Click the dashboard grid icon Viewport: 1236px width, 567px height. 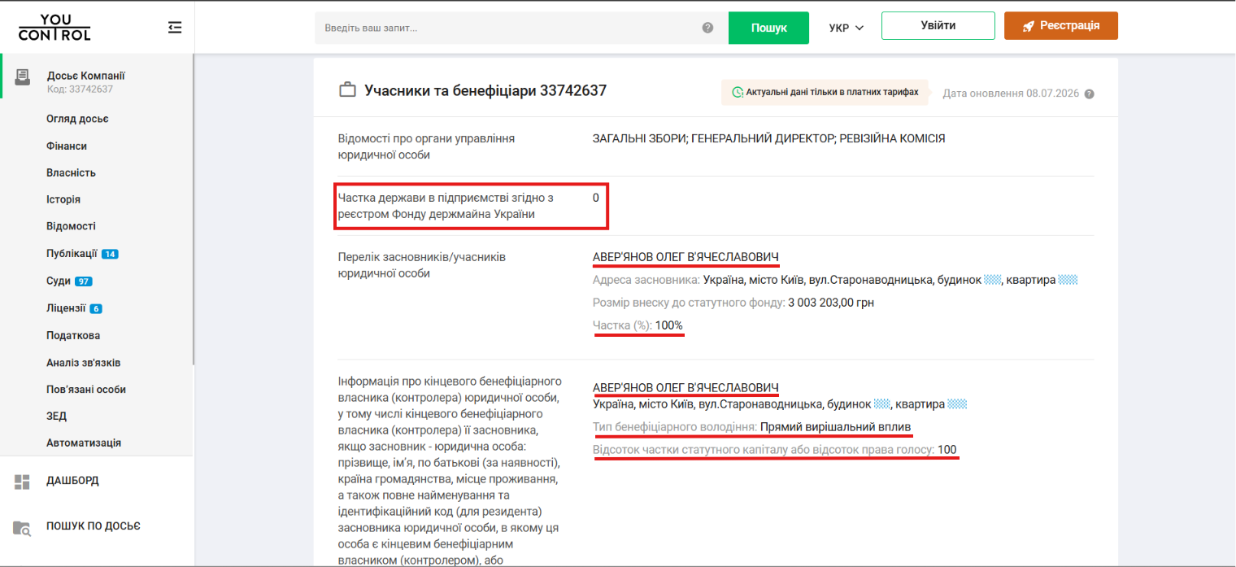pyautogui.click(x=22, y=482)
